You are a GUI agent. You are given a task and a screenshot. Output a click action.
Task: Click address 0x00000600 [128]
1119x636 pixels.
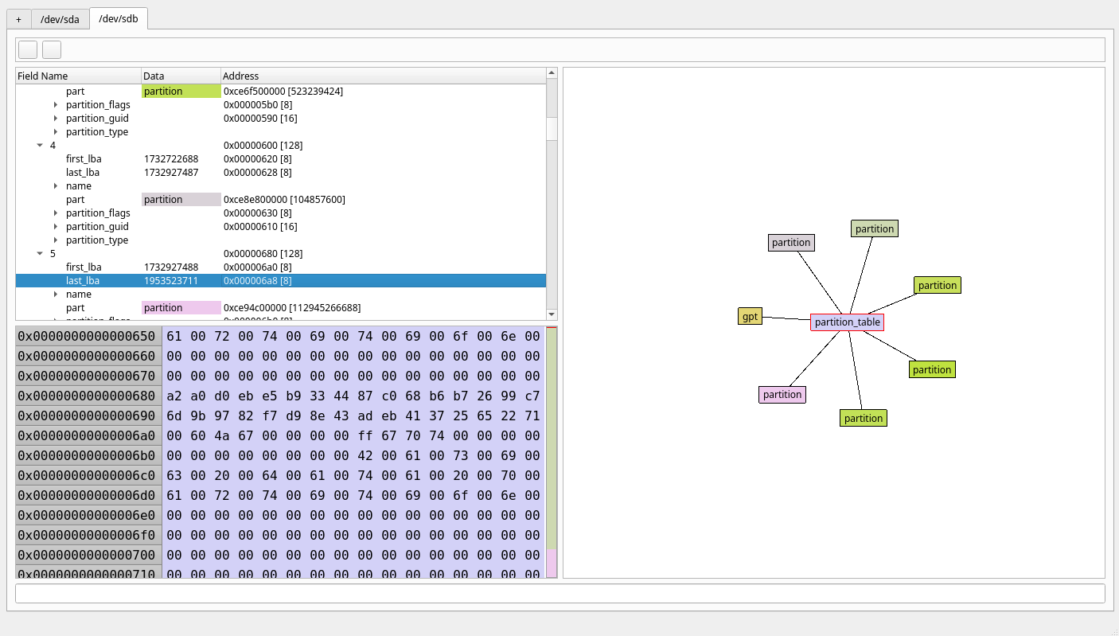click(263, 146)
